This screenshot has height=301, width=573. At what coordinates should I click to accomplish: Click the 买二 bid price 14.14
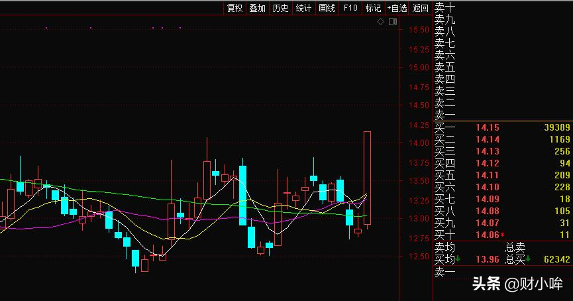click(x=488, y=140)
